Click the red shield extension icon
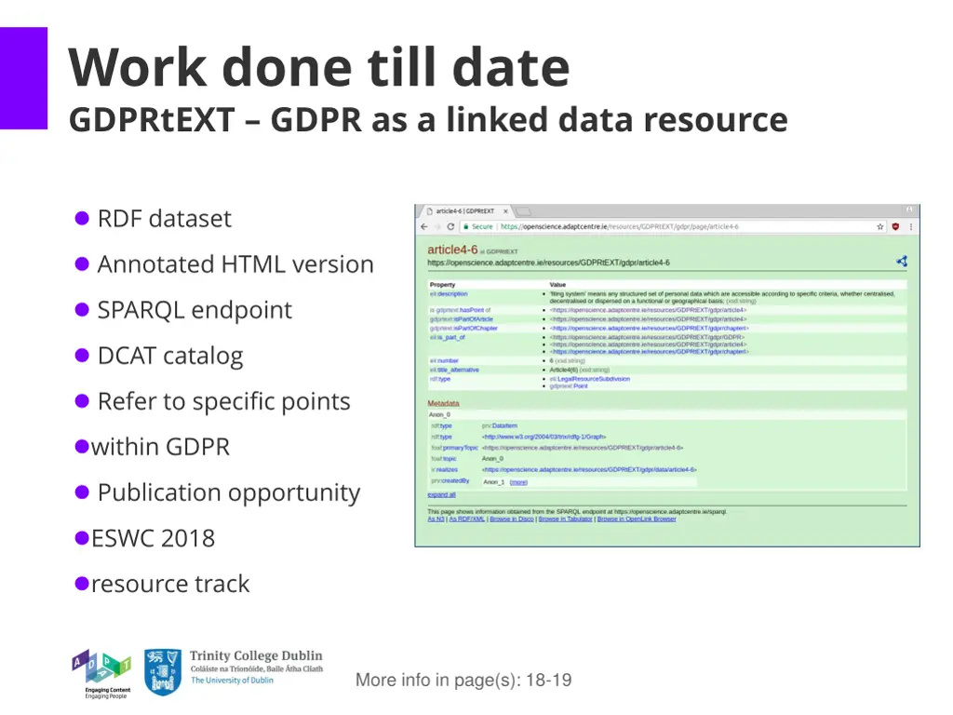Viewport: 953px width, 715px height. click(893, 225)
